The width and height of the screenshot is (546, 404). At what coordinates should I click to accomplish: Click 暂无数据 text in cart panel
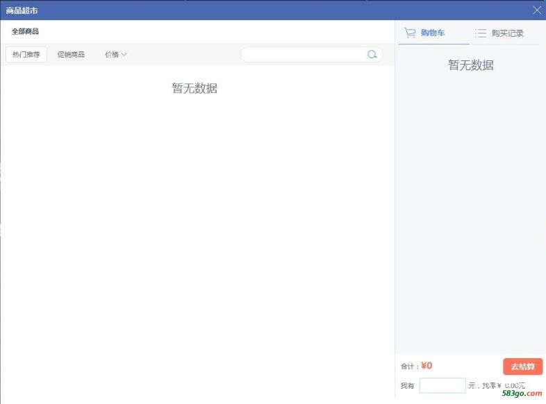tap(471, 65)
